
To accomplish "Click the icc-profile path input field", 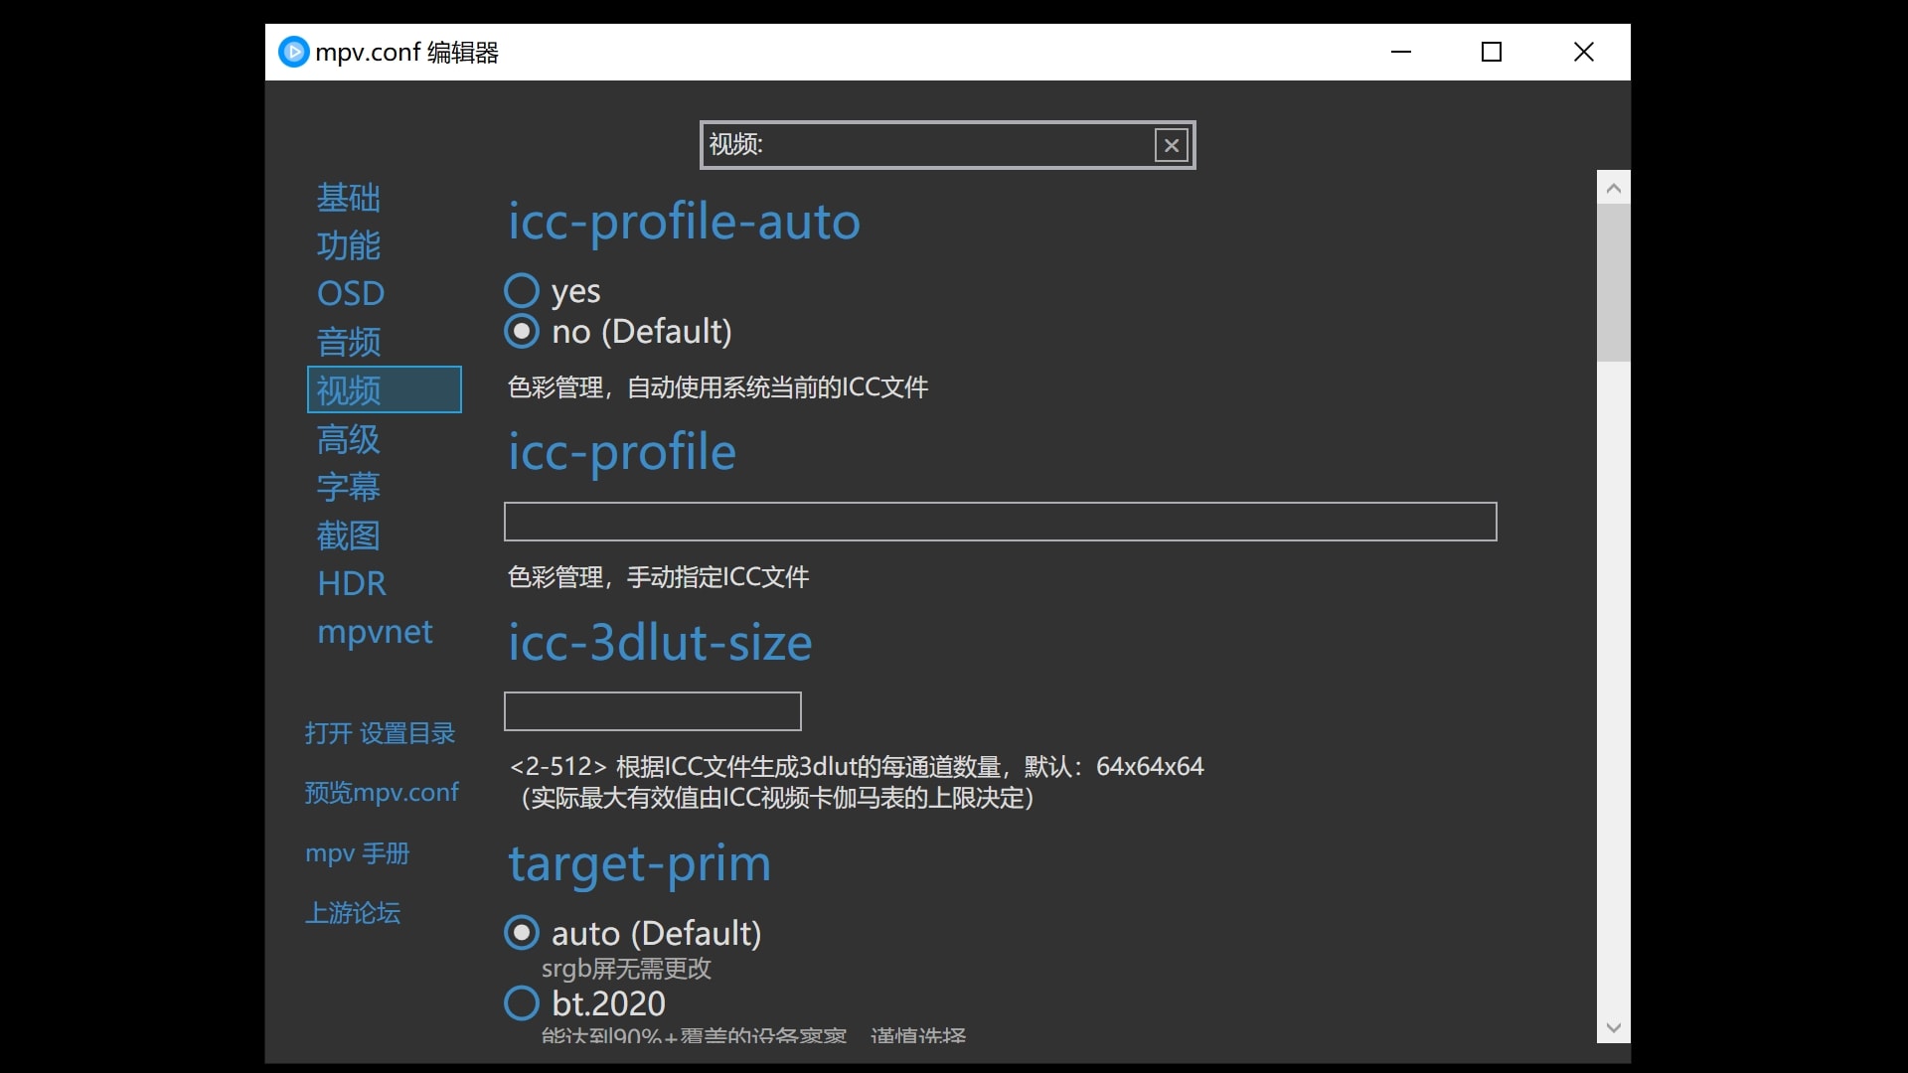I will click(x=1000, y=522).
